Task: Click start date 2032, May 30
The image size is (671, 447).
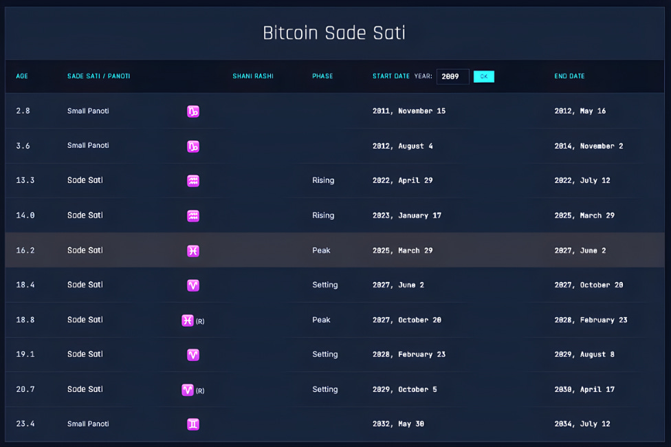Action: 398,424
